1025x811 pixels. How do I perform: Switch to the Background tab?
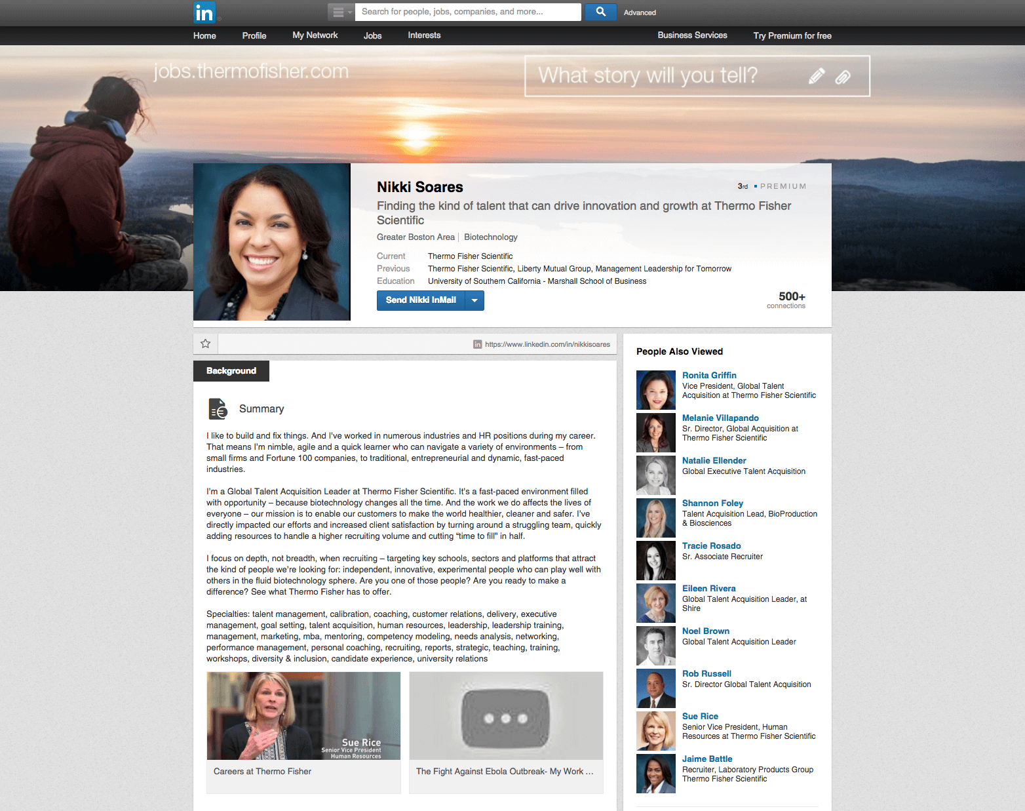231,370
